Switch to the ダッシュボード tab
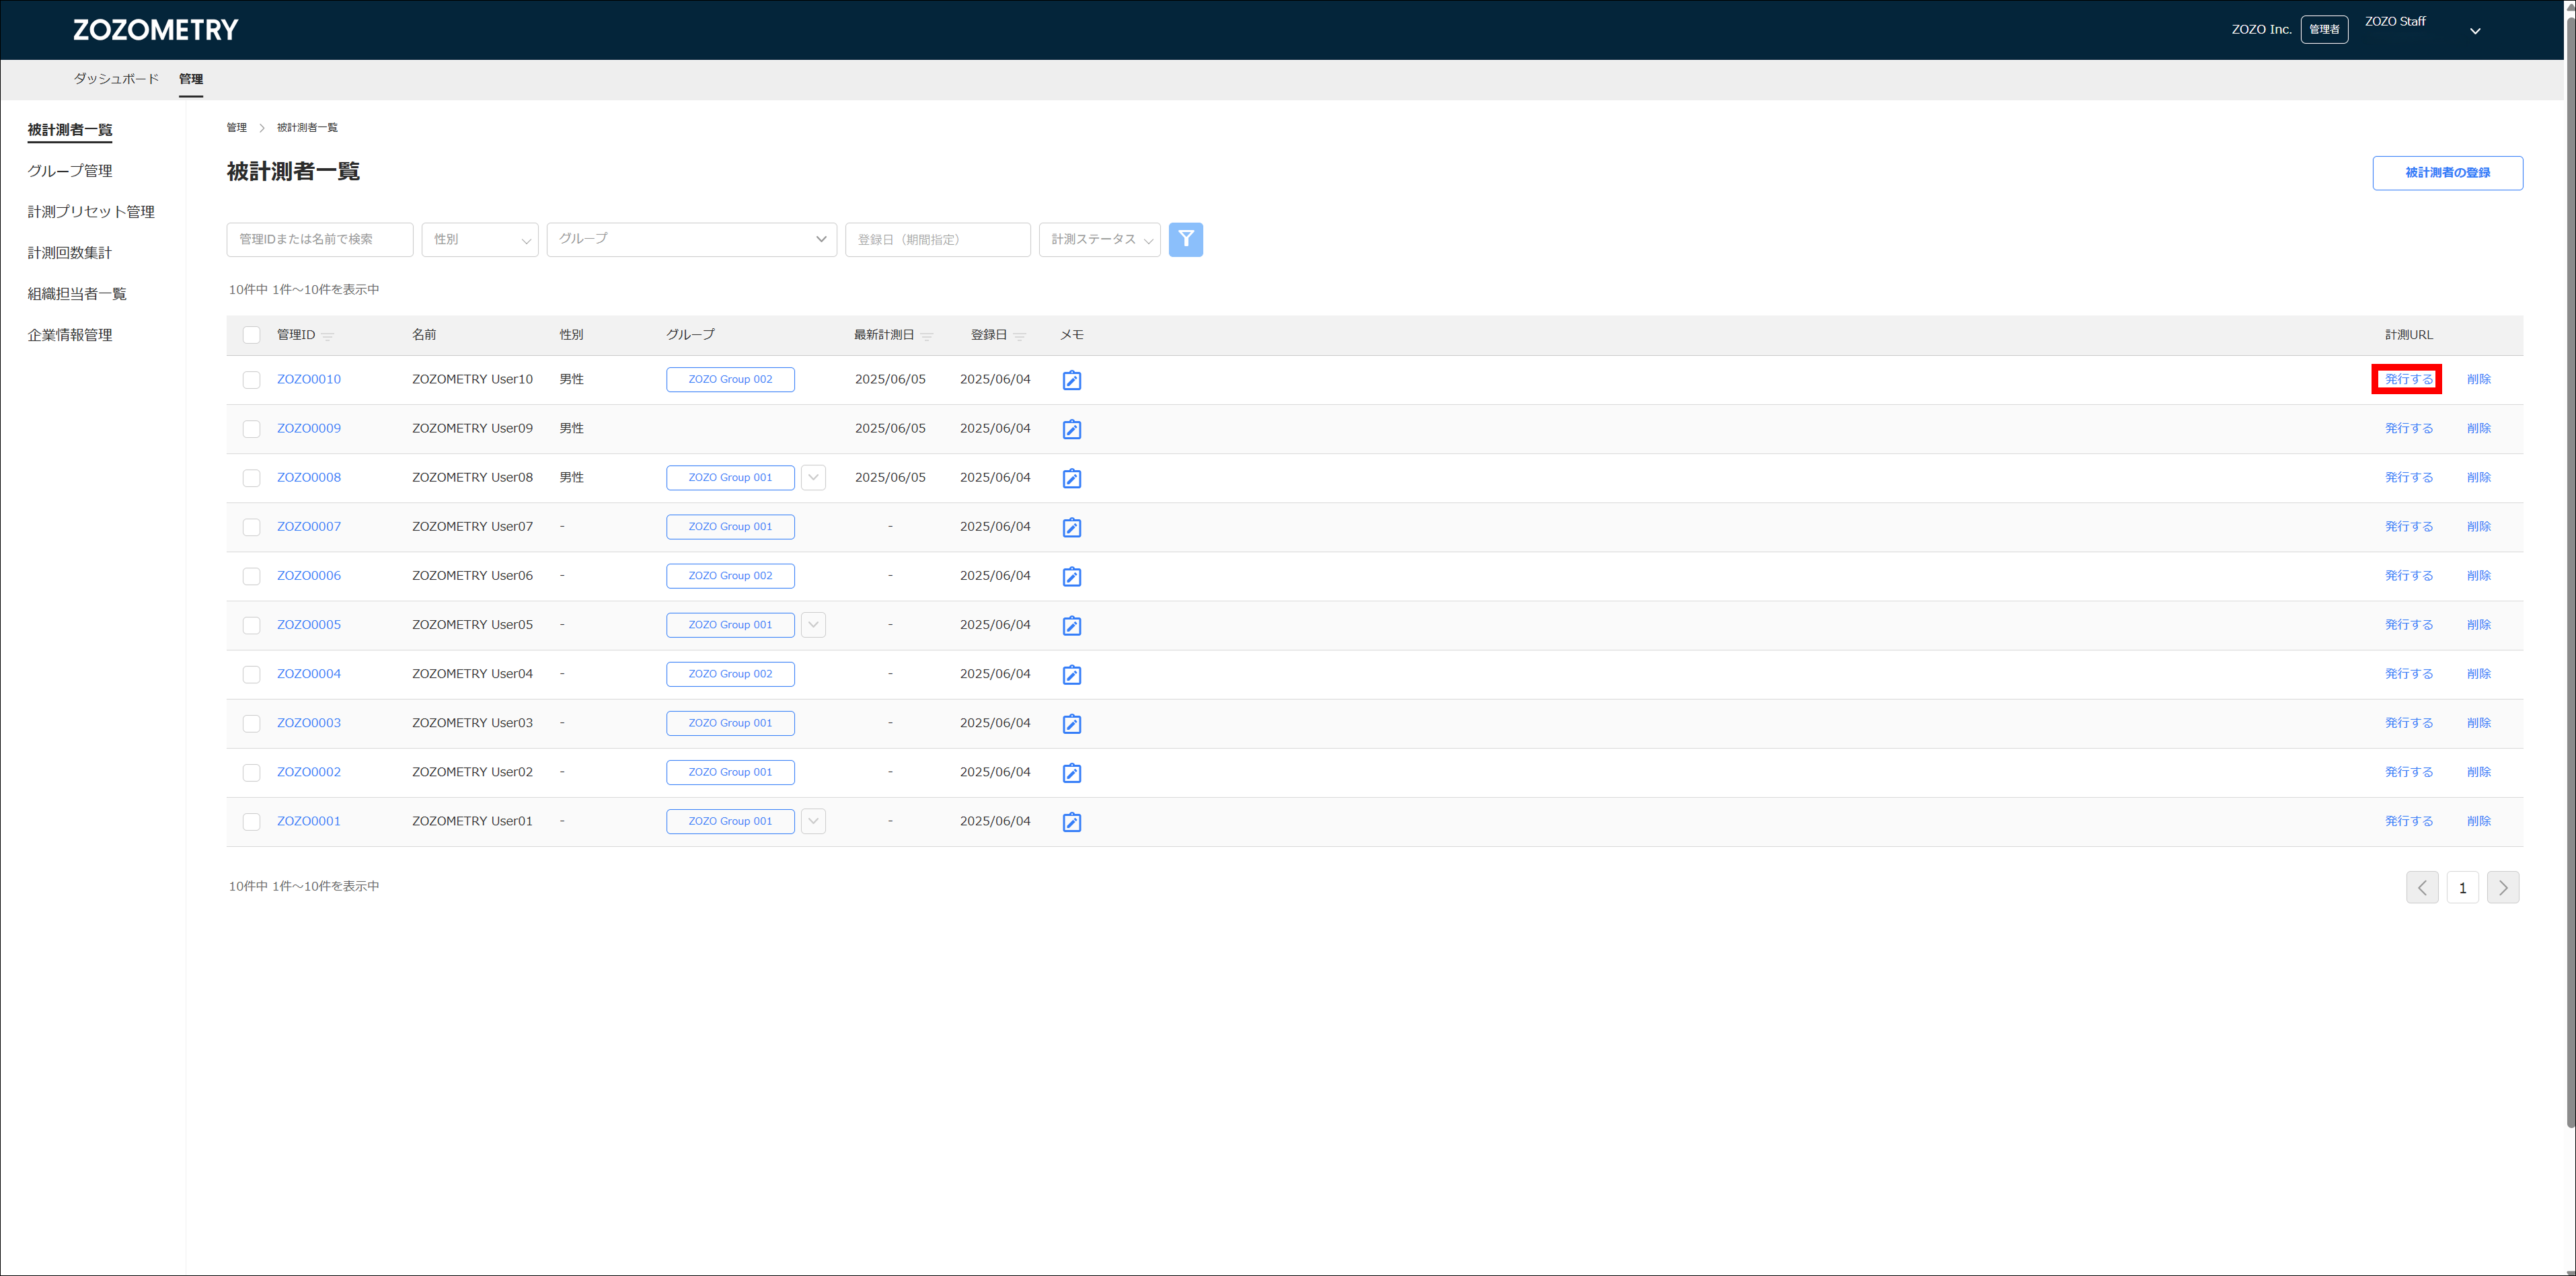Viewport: 2576px width, 1276px height. [x=116, y=79]
